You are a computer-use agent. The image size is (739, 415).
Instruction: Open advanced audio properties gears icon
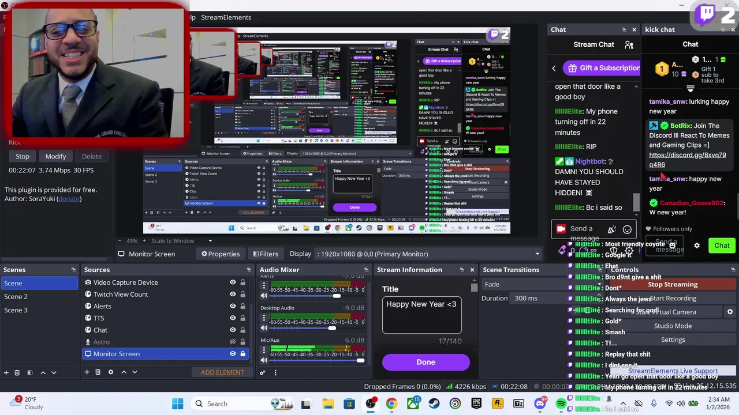pyautogui.click(x=262, y=372)
